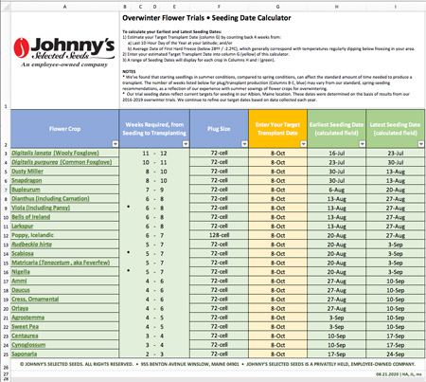Select the target transplant date for Poppy, Icelandic
The width and height of the screenshot is (426, 382).
click(277, 236)
